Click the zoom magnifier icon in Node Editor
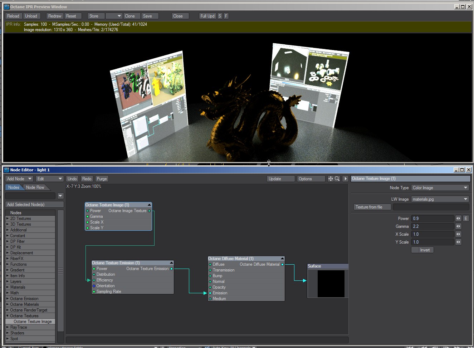The image size is (474, 348). (337, 178)
